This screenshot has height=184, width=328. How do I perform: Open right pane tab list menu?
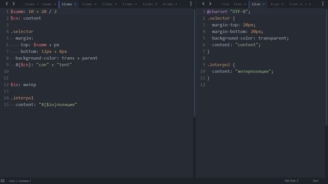pos(323,4)
